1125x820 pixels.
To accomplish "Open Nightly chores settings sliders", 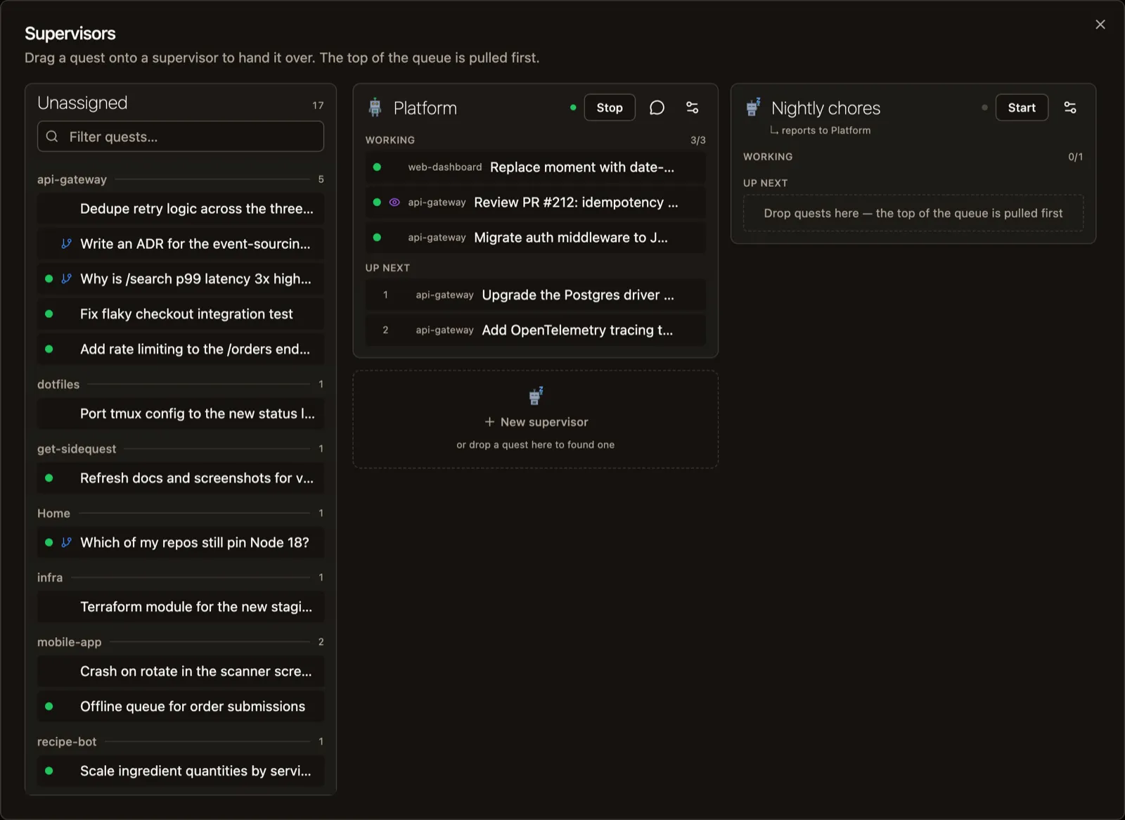I will 1070,108.
